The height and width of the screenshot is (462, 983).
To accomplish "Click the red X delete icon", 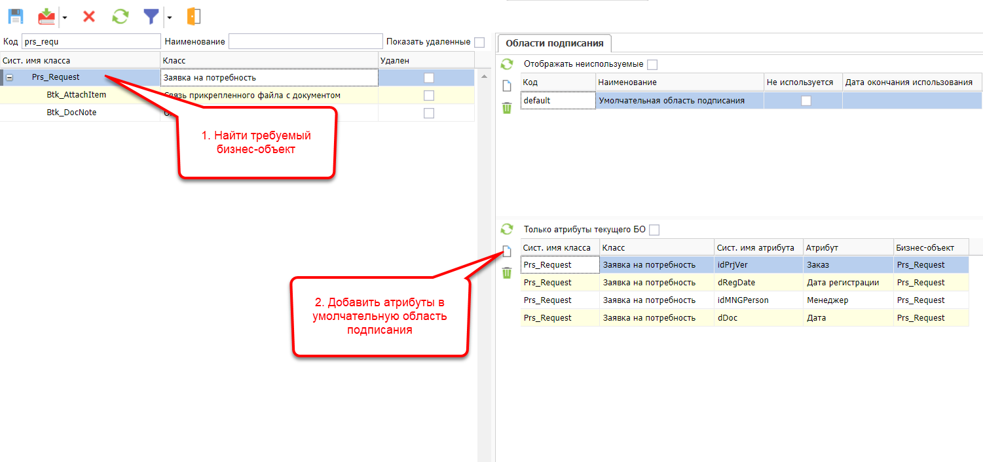I will point(89,16).
